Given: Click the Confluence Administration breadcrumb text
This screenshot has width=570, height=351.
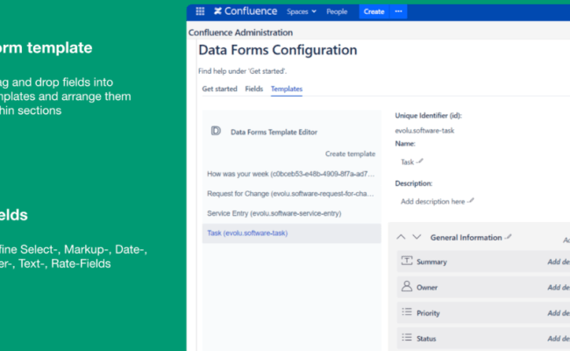Looking at the screenshot, I should [x=240, y=32].
